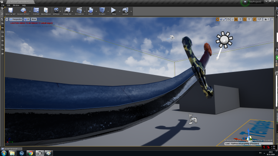This screenshot has width=278, height=156.
Task: Open the Perspective view mode menu
Action: (x=16, y=19)
